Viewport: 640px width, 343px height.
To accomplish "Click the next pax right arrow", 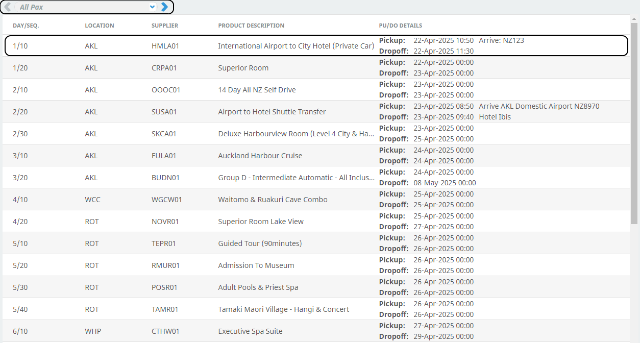I will click(164, 7).
